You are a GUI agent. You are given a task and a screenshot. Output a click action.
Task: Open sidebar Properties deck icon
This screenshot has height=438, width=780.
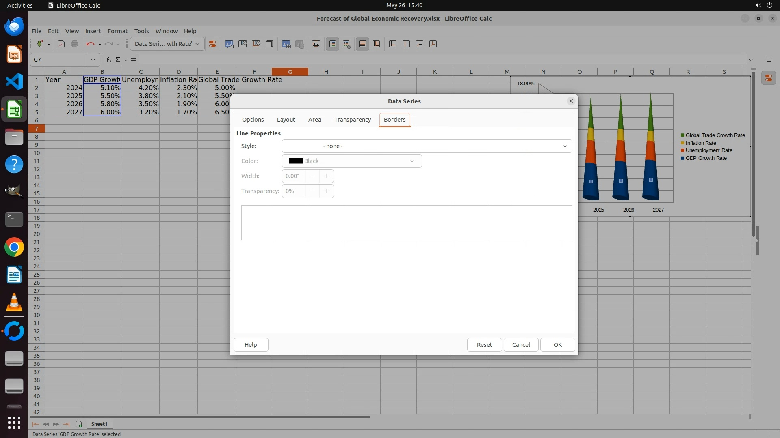(x=768, y=78)
